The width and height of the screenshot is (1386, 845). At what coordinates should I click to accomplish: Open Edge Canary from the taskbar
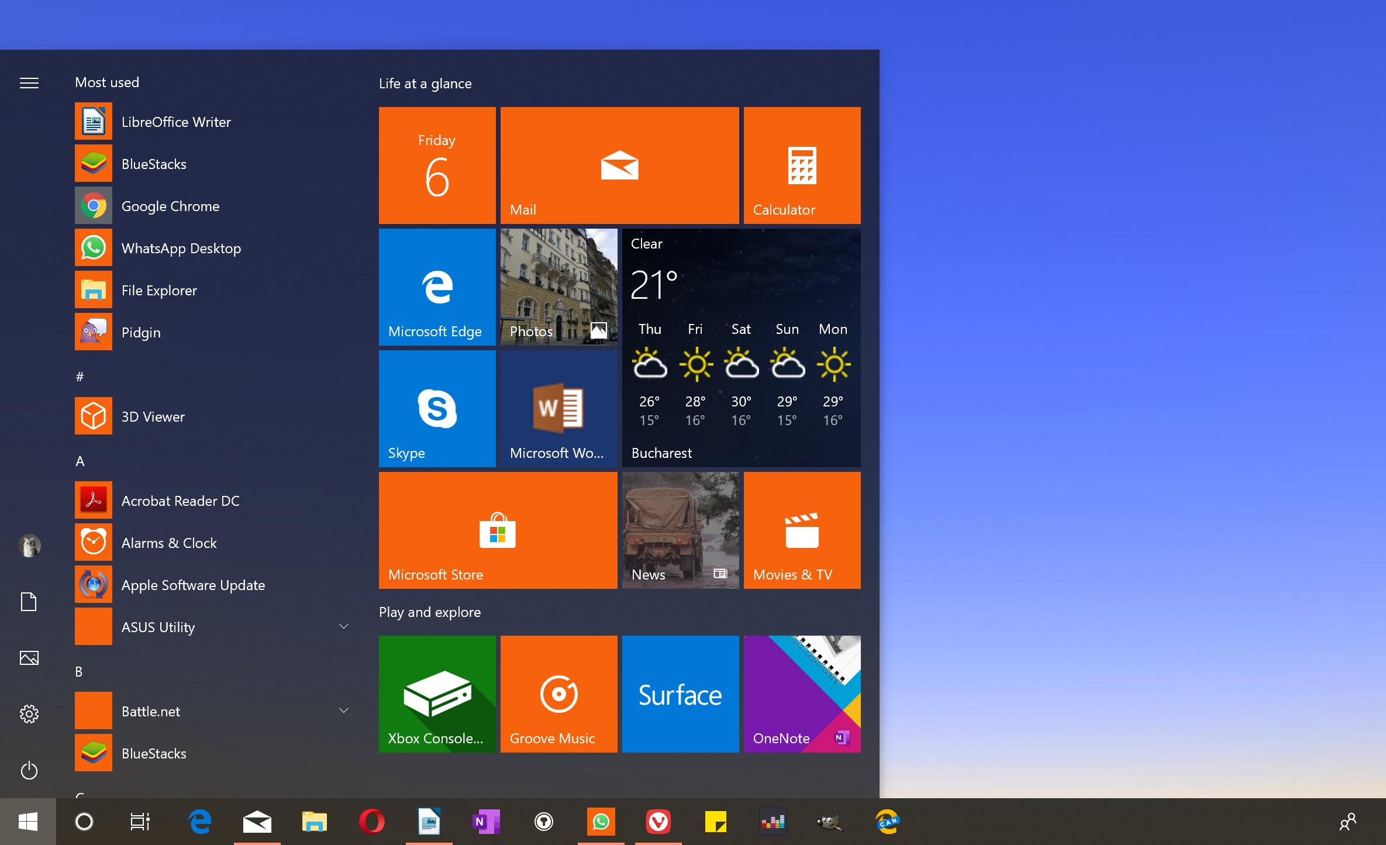[x=888, y=822]
